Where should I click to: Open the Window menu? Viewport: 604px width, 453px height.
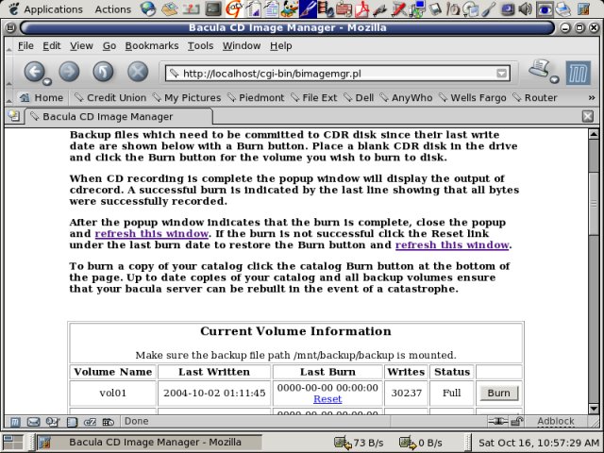(242, 46)
